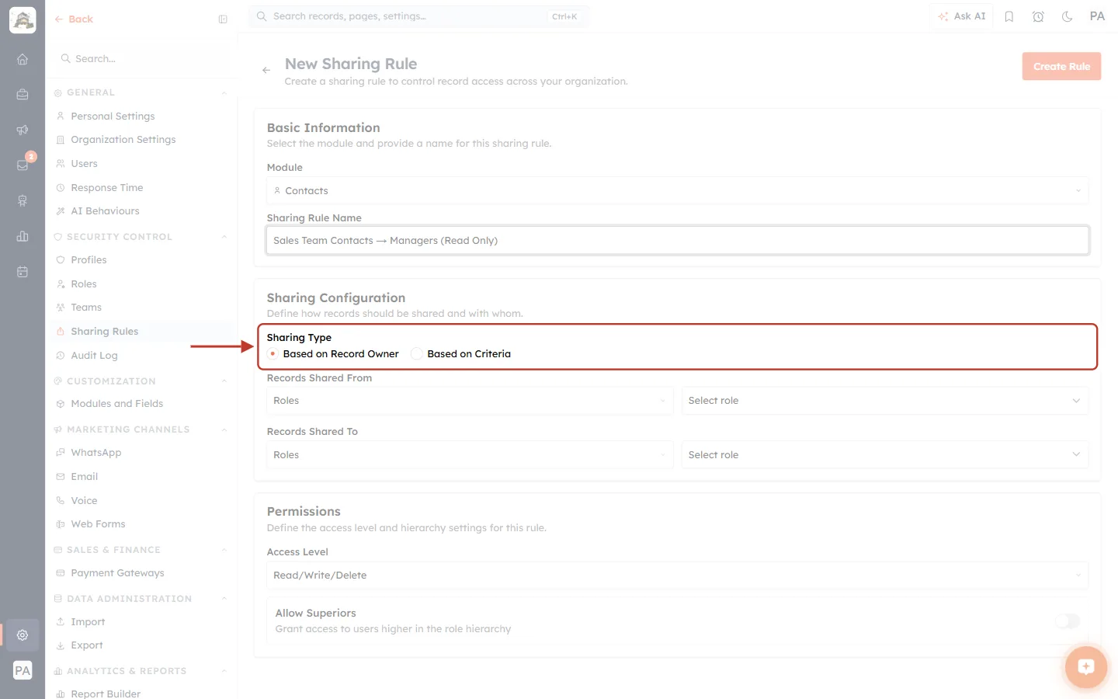The image size is (1118, 699).
Task: Collapse the Marketing Channels section
Action: [x=224, y=429]
